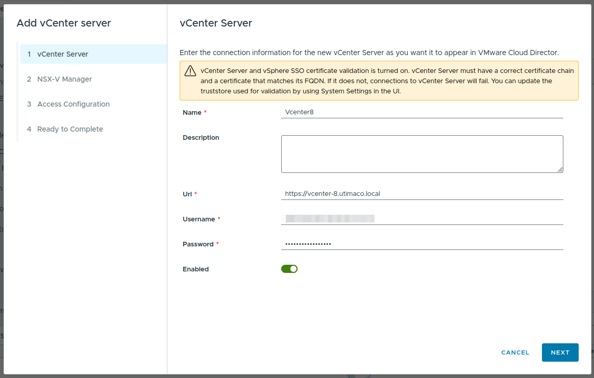594x378 pixels.
Task: Edit the Url field with https://vcenter-8.utimaco.local
Action: (422, 193)
